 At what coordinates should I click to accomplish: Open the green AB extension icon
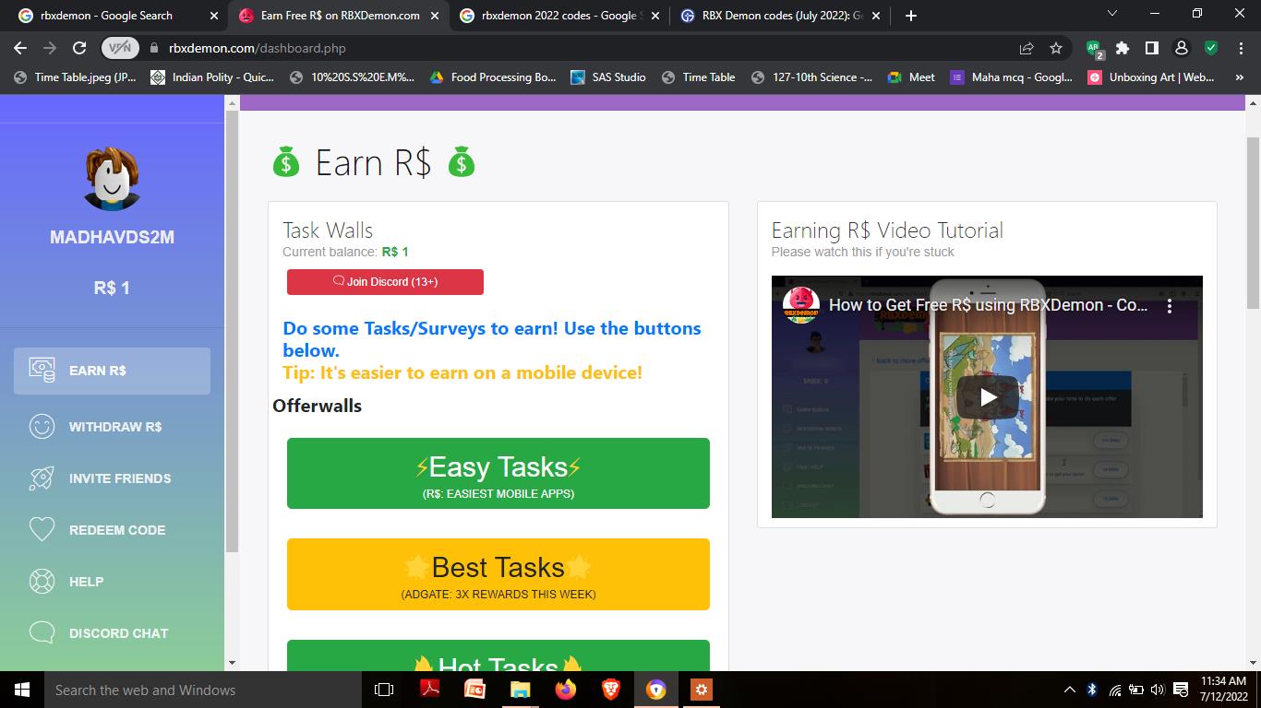(x=1095, y=48)
